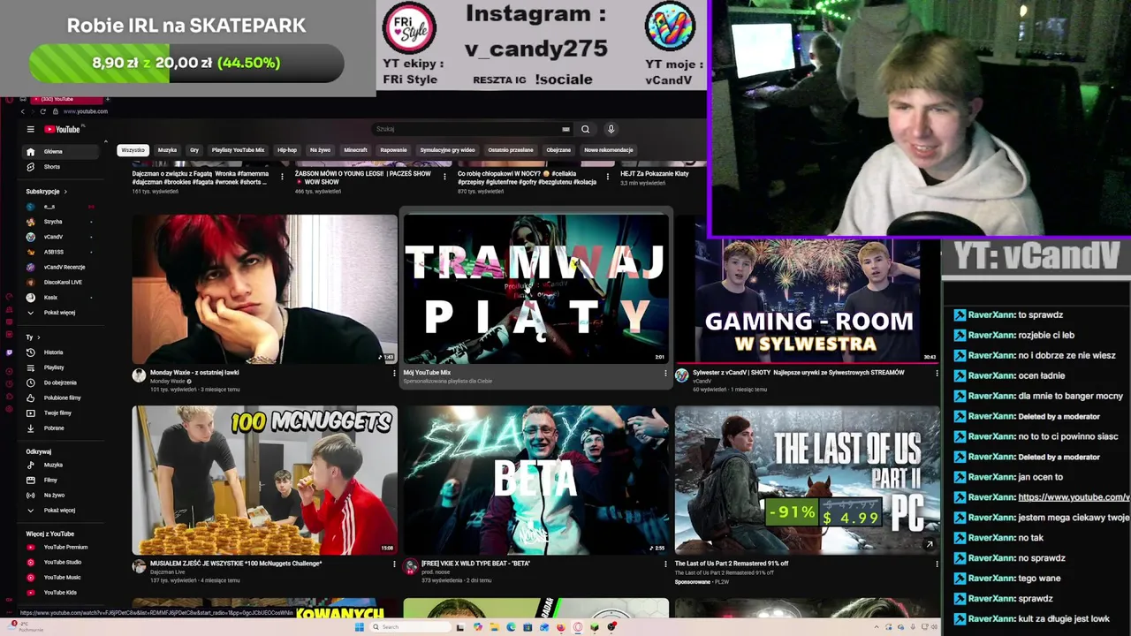Open the on-screen keyboard icon in search box
This screenshot has width=1131, height=636.
point(565,129)
